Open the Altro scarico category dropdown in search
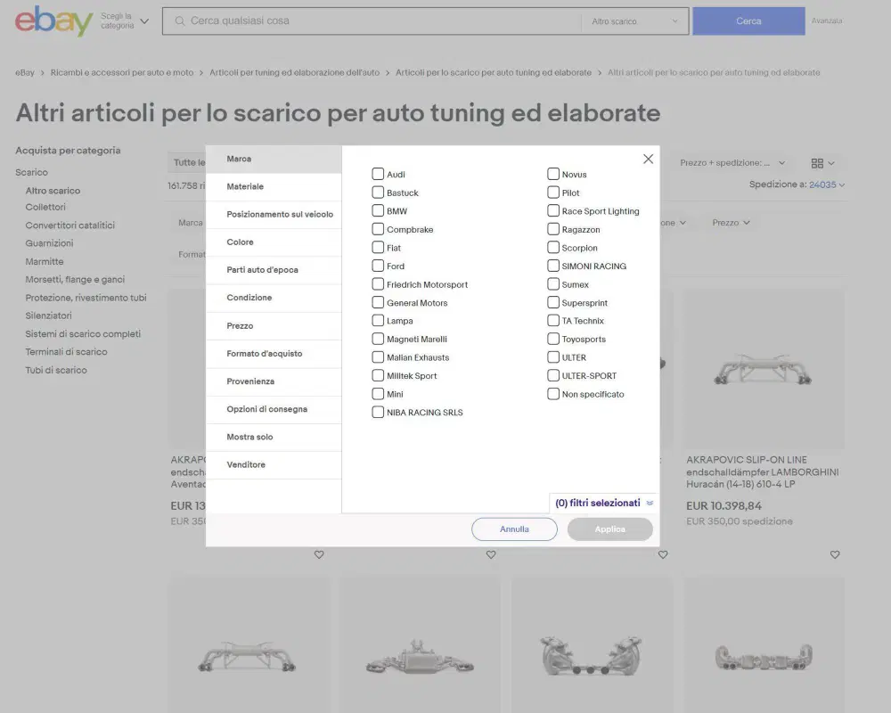Image resolution: width=891 pixels, height=713 pixels. click(x=634, y=21)
